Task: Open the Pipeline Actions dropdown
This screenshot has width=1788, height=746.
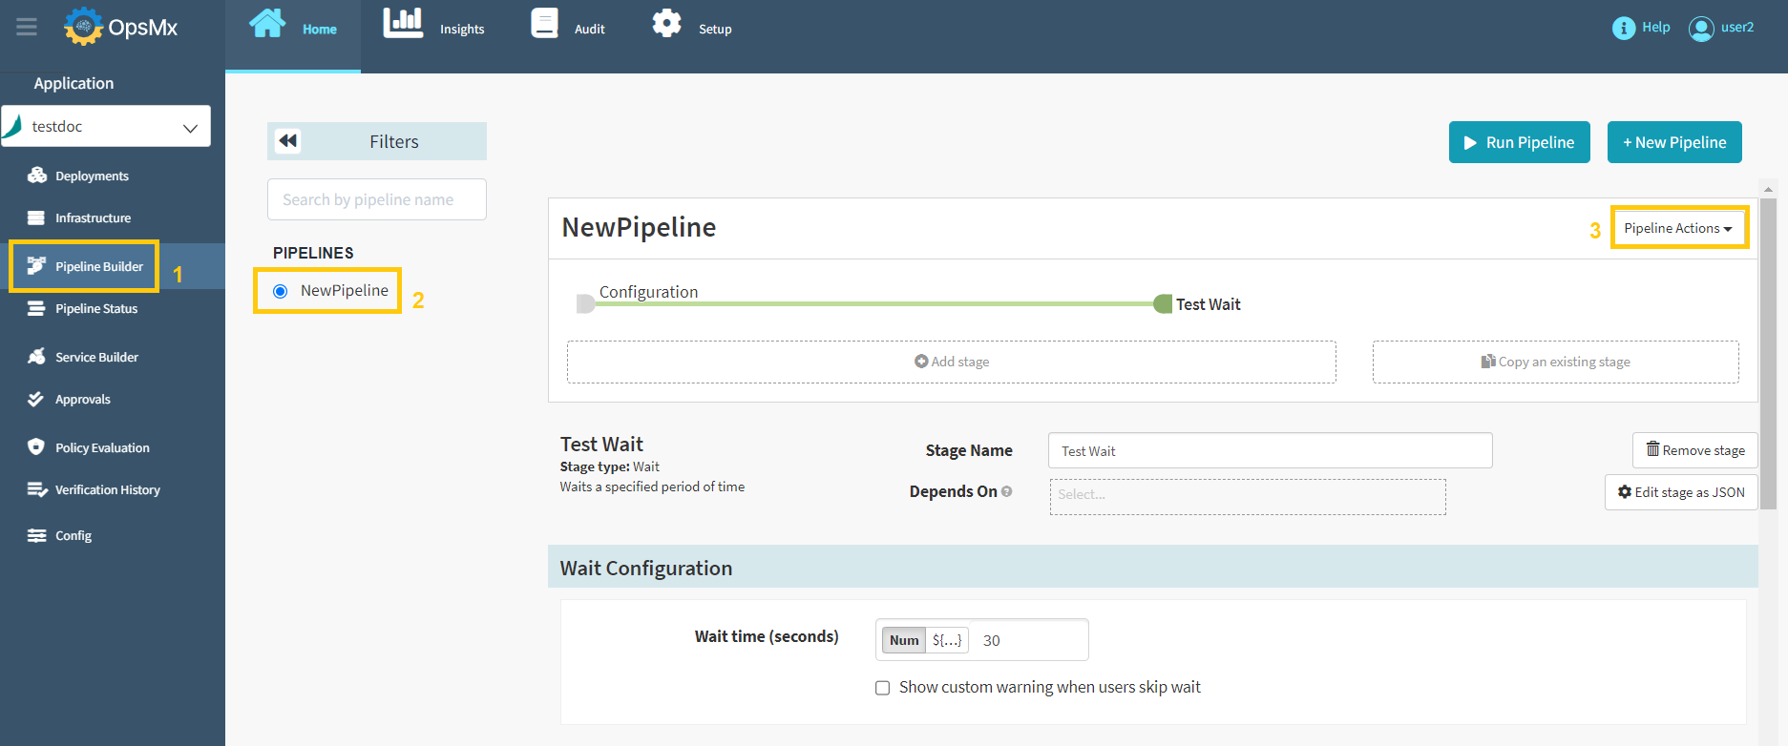Action: (x=1678, y=228)
